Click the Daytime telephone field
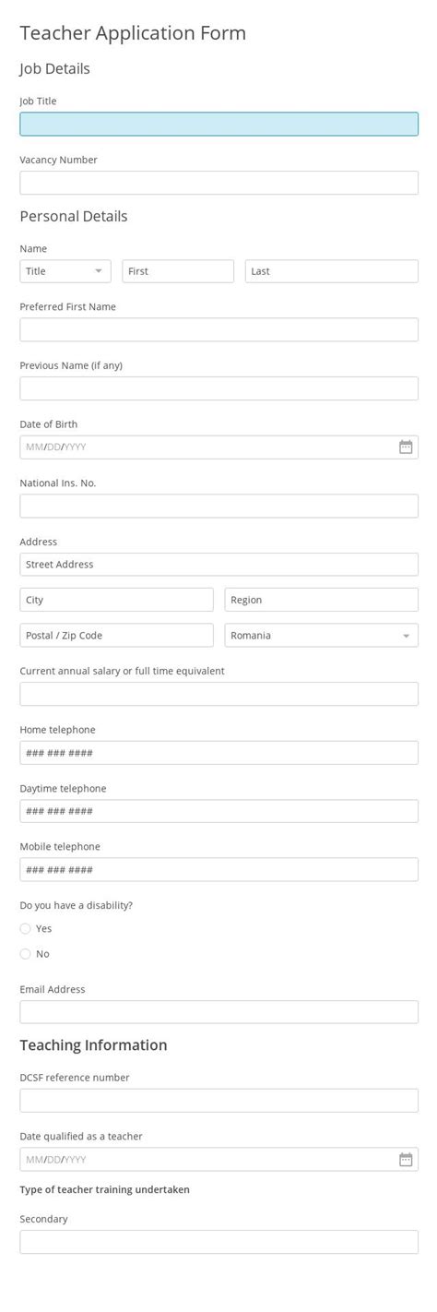The image size is (437, 1312). click(x=219, y=811)
